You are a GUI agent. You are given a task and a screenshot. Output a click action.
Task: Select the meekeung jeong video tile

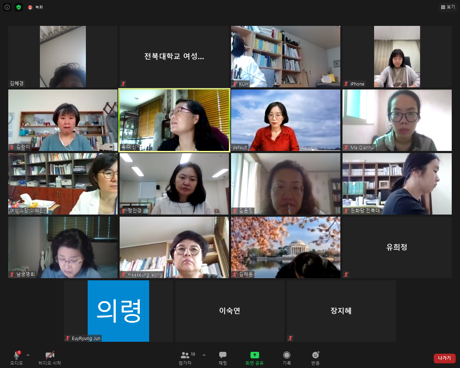[174, 247]
